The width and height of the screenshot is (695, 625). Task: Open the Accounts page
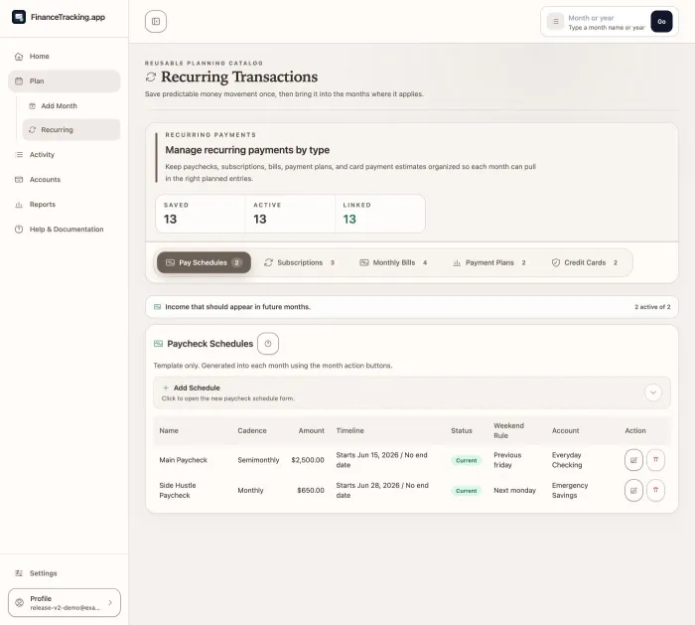[x=65, y=180]
